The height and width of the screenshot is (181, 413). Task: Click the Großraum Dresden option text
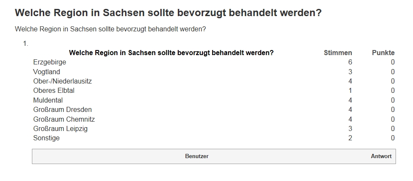[x=63, y=110]
